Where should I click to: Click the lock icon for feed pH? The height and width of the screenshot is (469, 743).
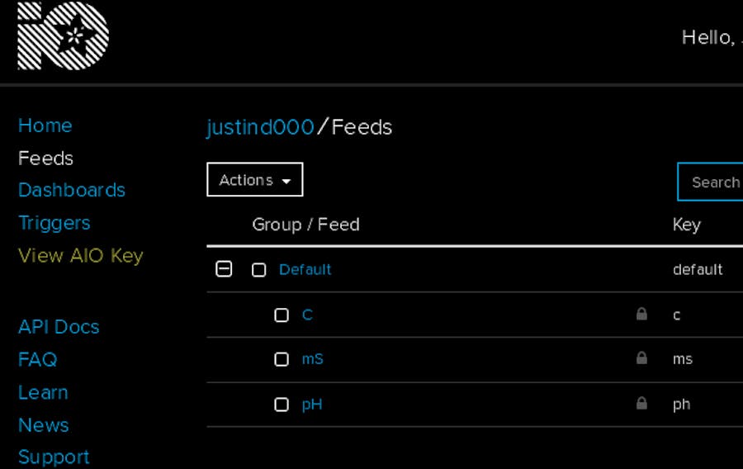click(x=641, y=404)
